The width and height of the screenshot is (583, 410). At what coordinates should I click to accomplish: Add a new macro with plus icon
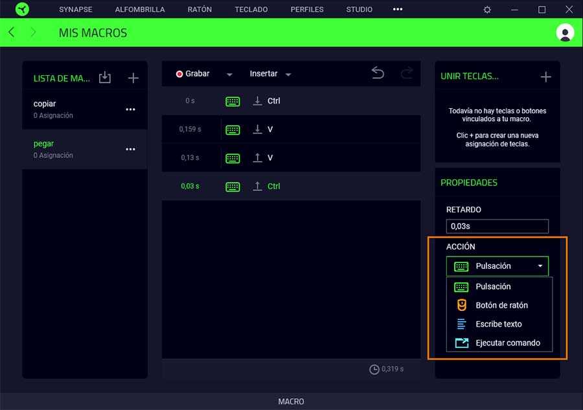click(x=133, y=78)
